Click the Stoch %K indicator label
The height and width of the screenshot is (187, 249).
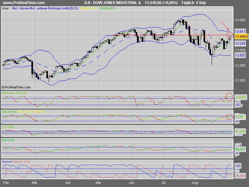[10, 112]
